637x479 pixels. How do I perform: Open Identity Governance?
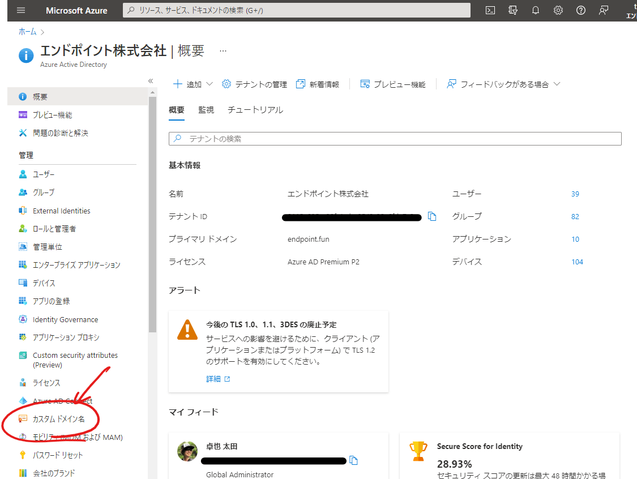(x=65, y=319)
